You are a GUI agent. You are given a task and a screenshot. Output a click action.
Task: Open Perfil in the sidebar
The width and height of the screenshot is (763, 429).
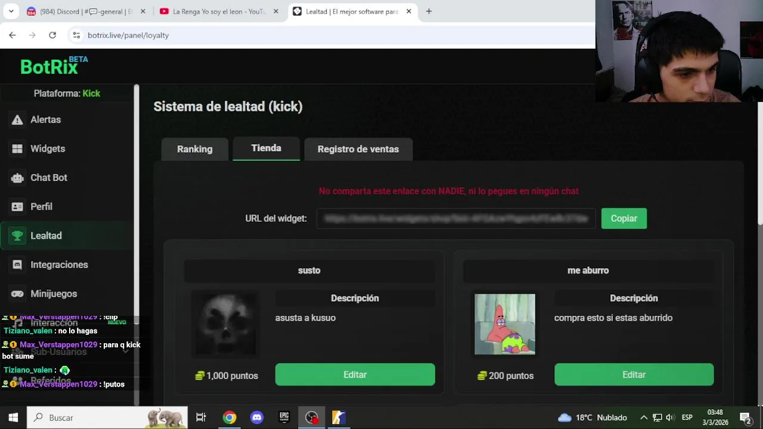point(41,207)
